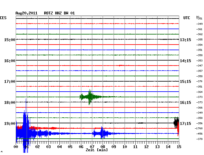The width and height of the screenshot is (204, 155).
Task: Click the 18:00 local time label
Action: coord(10,103)
